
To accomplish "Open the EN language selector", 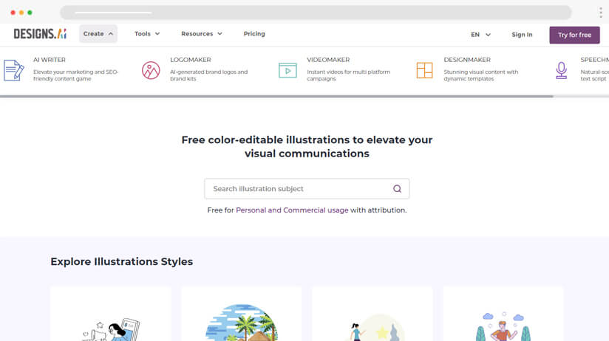I will click(480, 35).
